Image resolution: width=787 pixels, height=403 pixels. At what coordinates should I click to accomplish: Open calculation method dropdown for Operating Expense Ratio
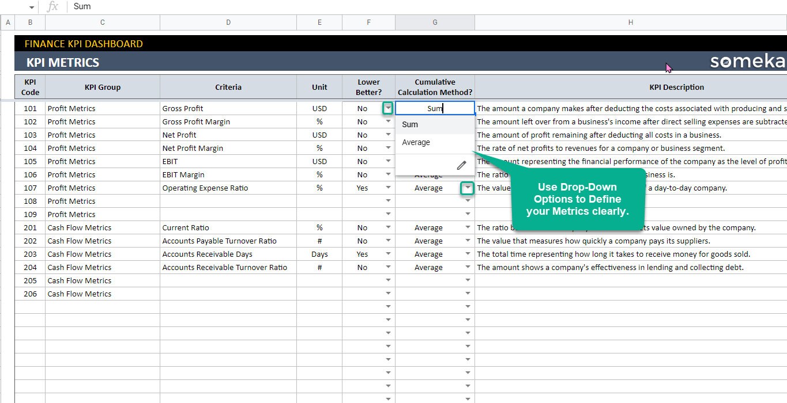click(468, 188)
